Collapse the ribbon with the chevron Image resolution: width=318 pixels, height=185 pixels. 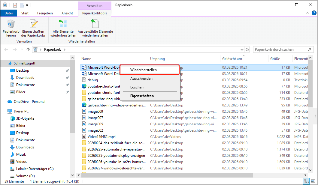307,13
